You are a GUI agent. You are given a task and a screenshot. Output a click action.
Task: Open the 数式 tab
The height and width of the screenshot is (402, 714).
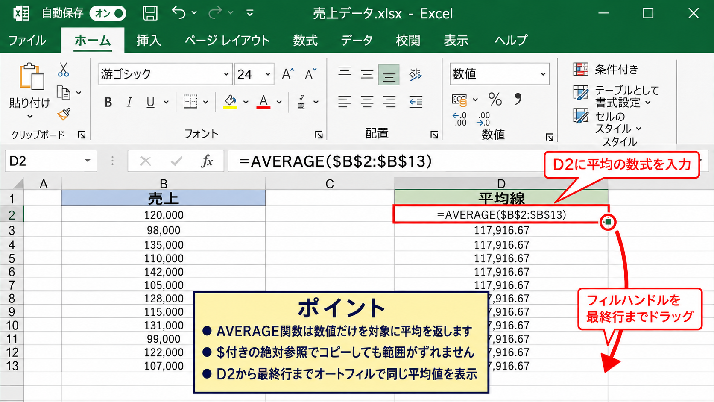click(x=305, y=41)
